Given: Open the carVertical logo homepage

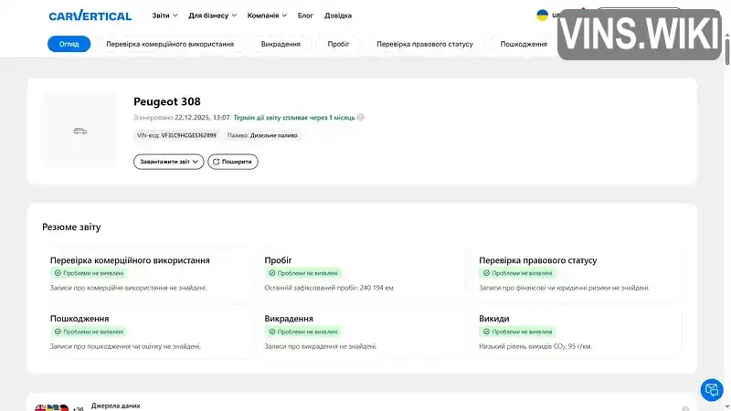Looking at the screenshot, I should 90,16.
